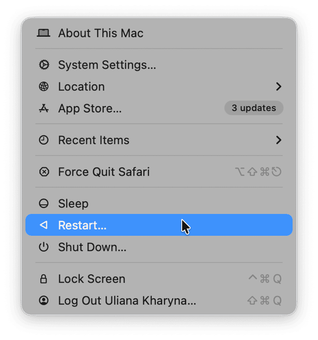This screenshot has width=318, height=340.
Task: Click the user icon beside Log Out
Action: coord(44,301)
